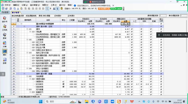Click the 反向调价 button

tap(58, 16)
